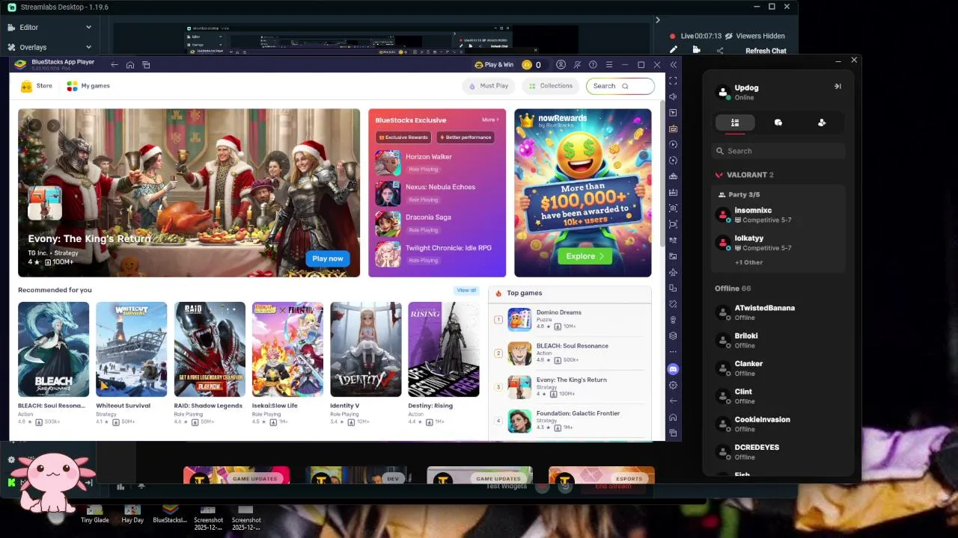Open Foundation: Galactic Frontier in Top games

point(570,421)
